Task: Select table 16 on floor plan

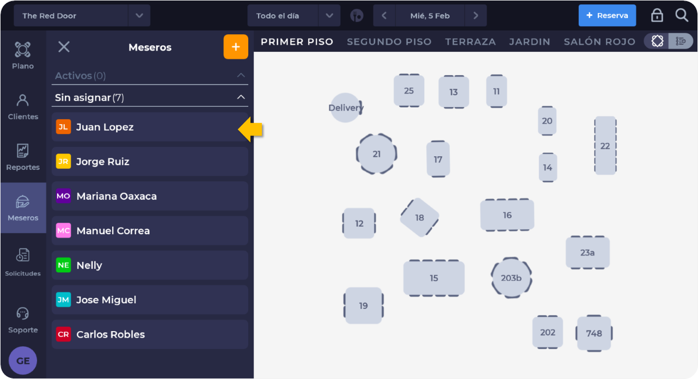Action: point(507,215)
